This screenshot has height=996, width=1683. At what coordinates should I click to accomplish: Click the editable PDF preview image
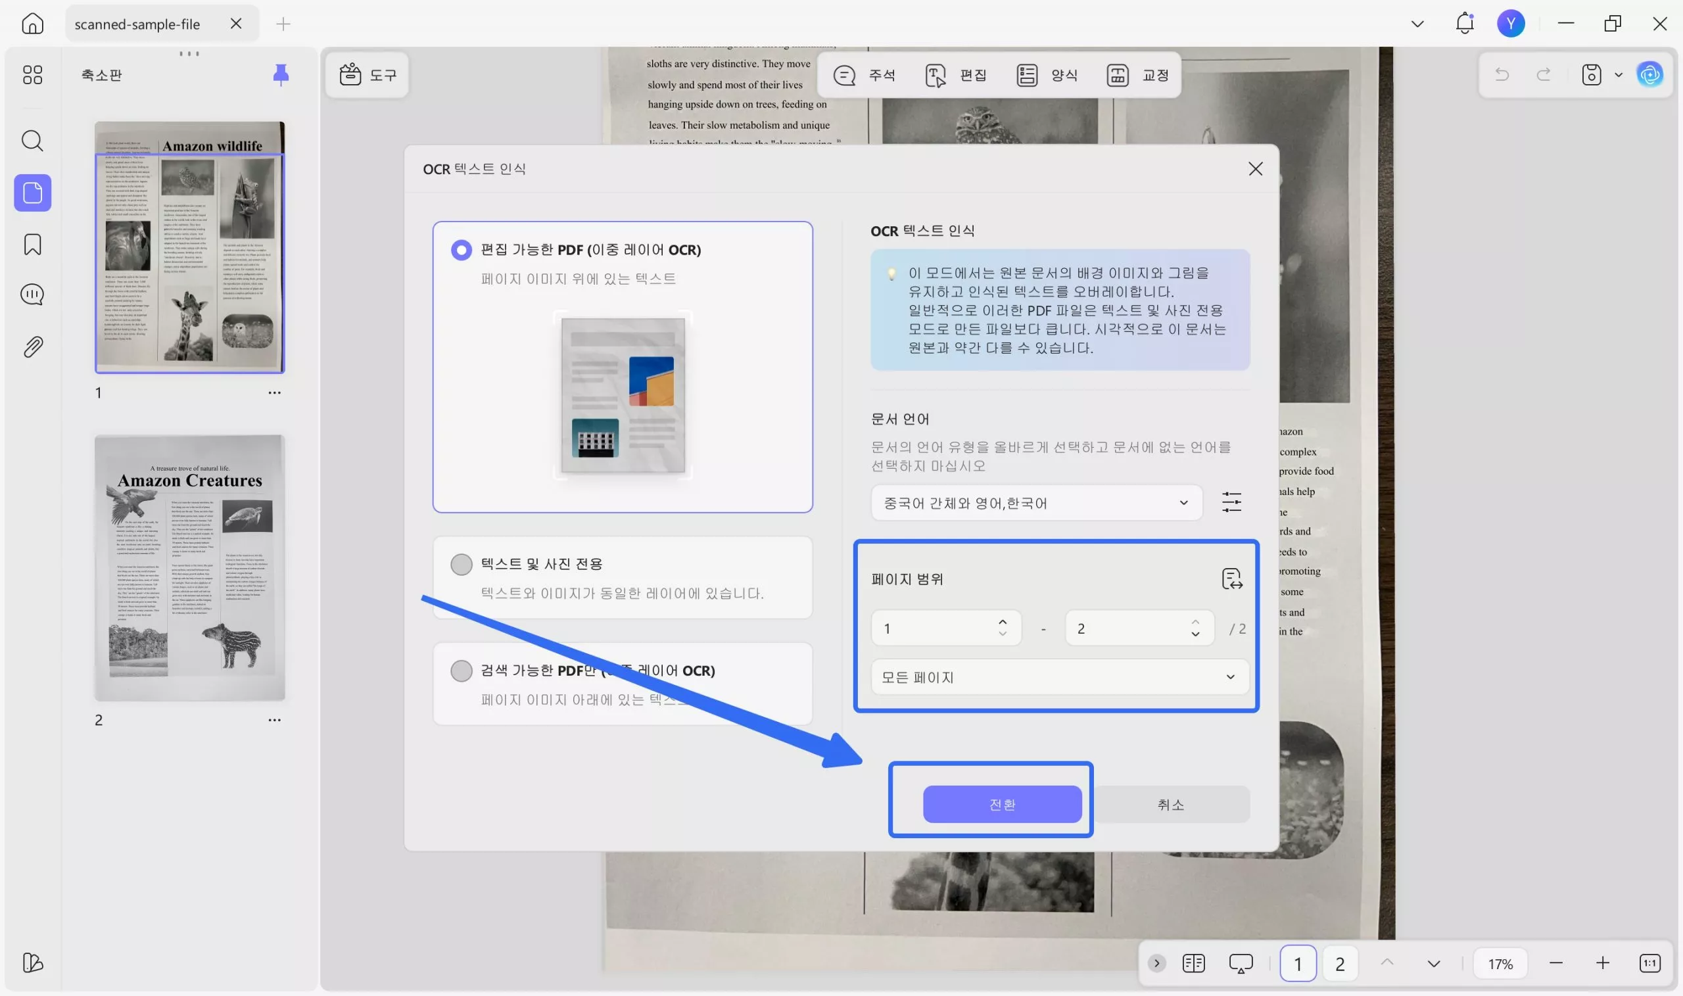tap(623, 395)
